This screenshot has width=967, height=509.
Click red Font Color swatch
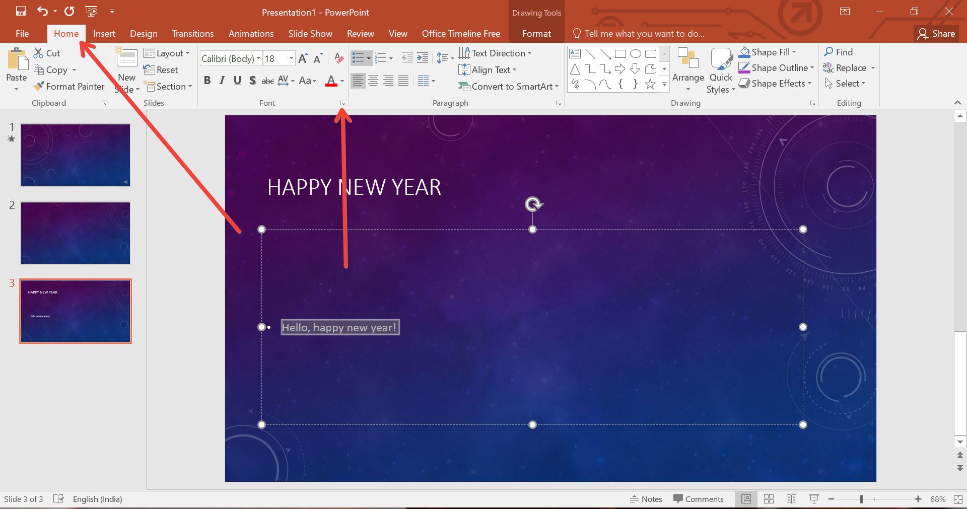pos(331,81)
